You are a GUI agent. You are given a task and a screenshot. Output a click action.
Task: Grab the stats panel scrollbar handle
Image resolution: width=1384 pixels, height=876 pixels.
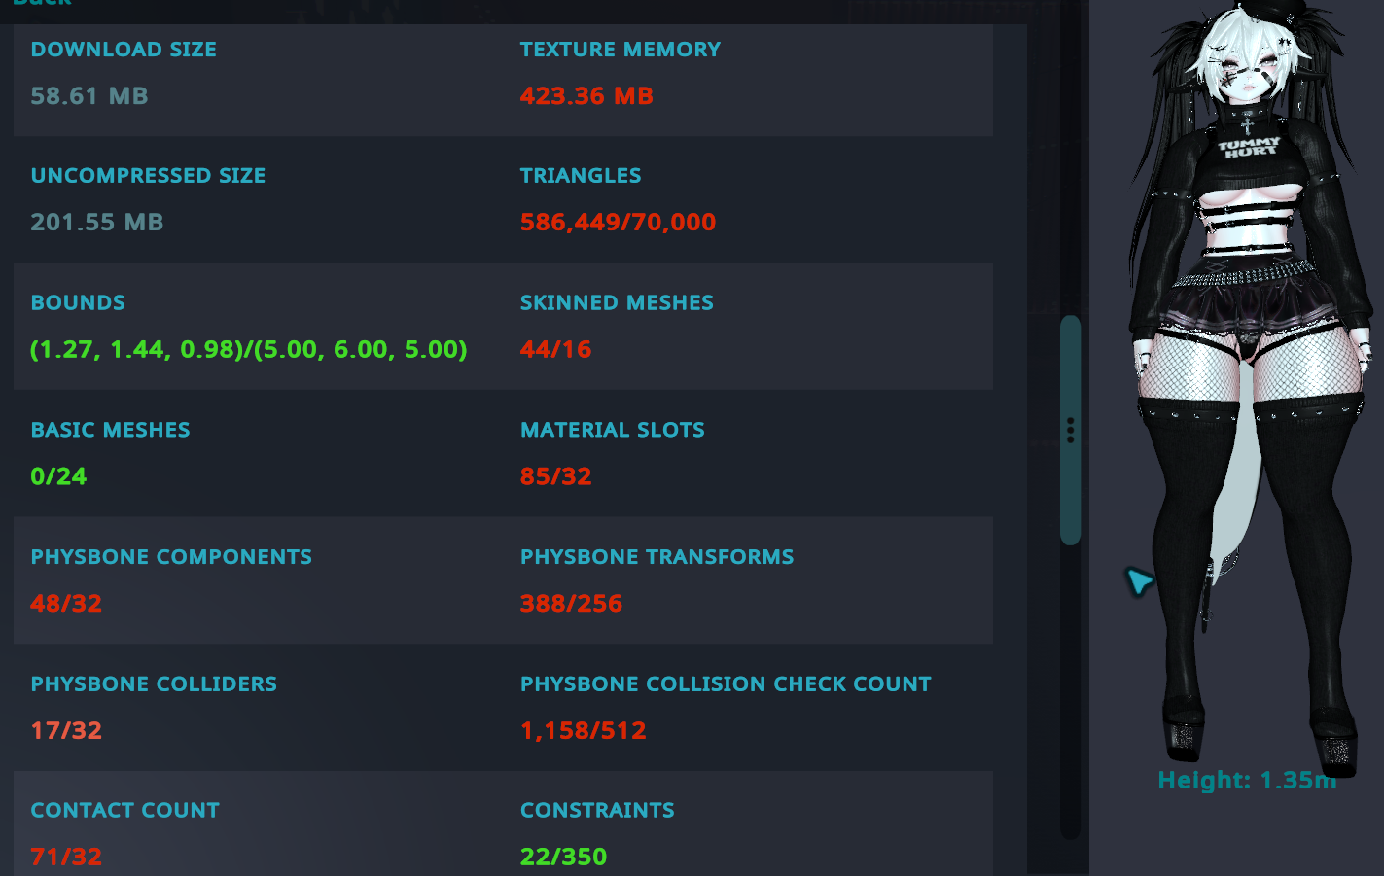1070,430
